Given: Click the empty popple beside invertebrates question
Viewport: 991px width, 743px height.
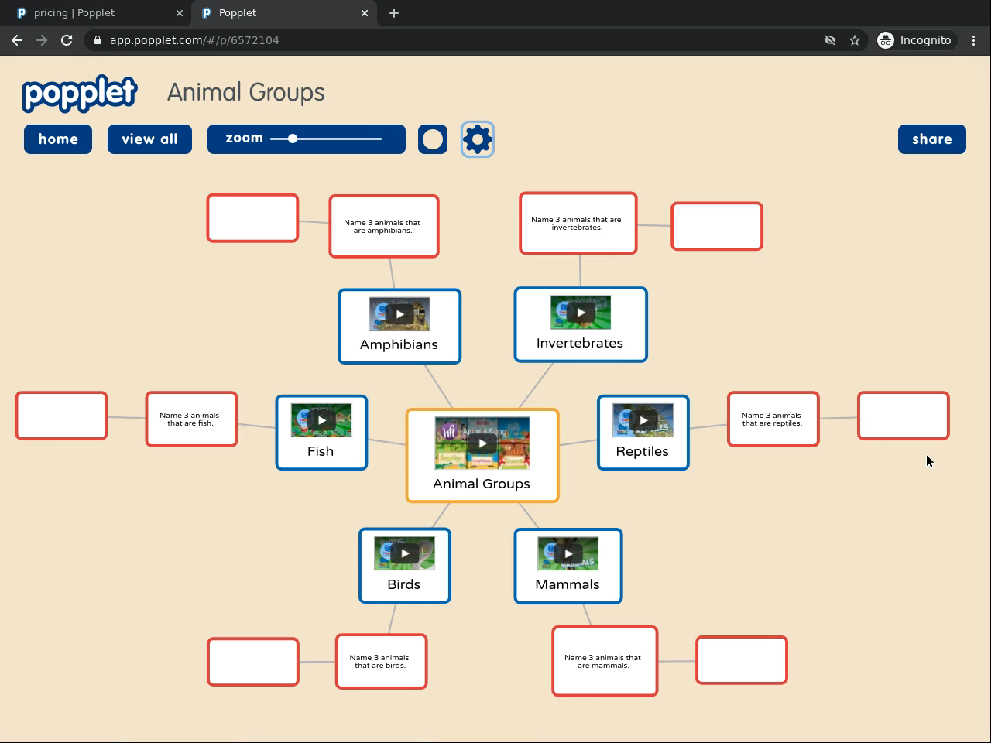Looking at the screenshot, I should coord(717,226).
